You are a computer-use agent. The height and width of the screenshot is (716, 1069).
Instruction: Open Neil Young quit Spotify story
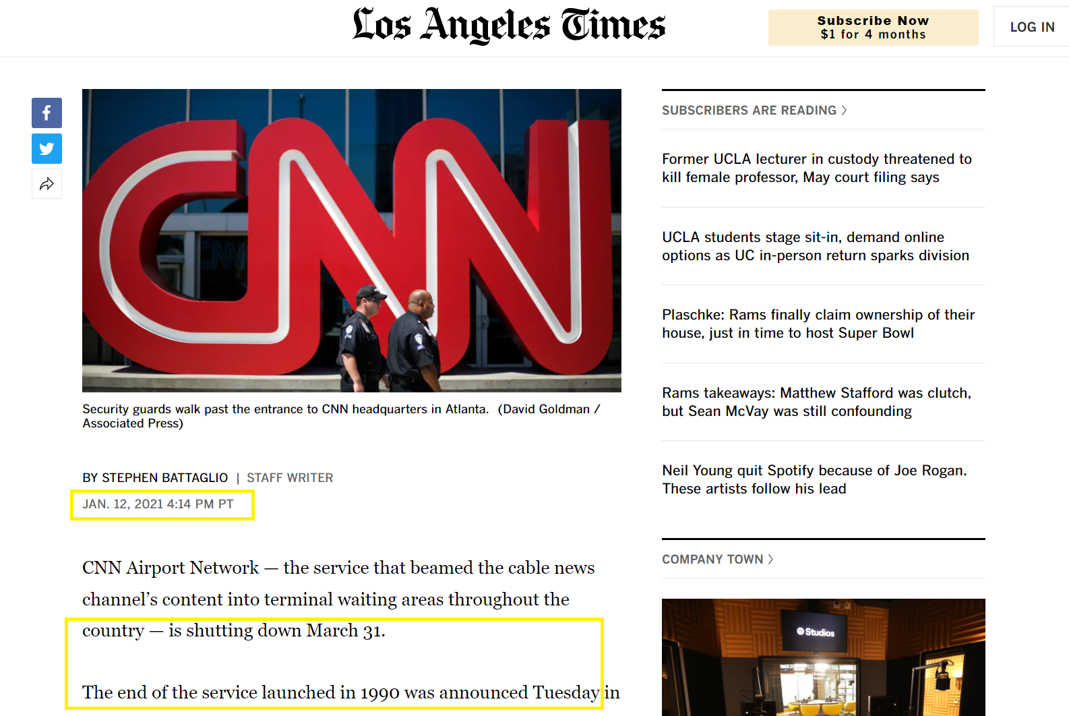coord(814,479)
